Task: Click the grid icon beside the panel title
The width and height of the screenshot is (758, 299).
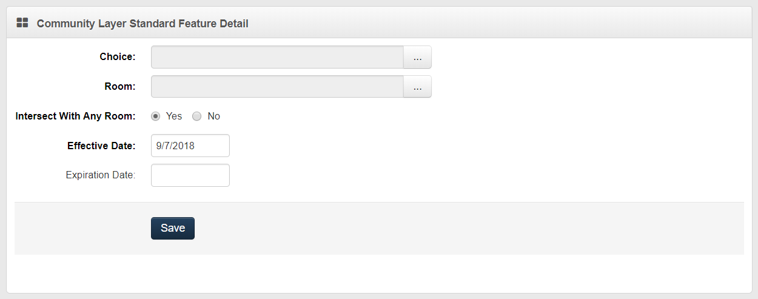Action: [22, 23]
